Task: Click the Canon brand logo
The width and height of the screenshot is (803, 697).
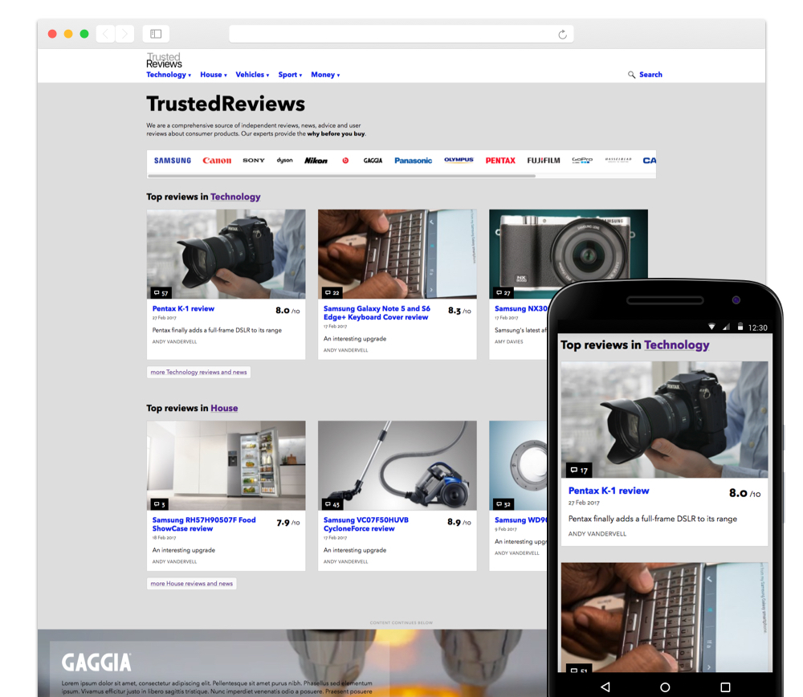Action: [217, 161]
